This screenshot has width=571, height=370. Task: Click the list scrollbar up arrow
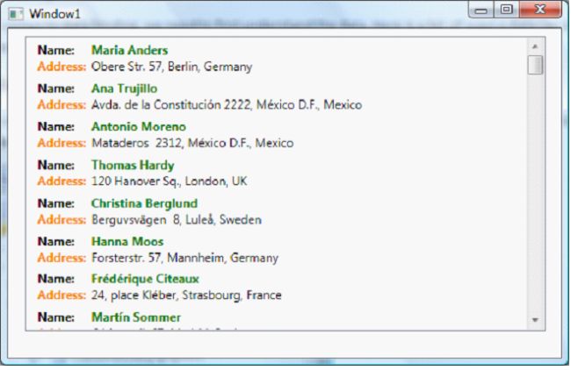(x=535, y=46)
